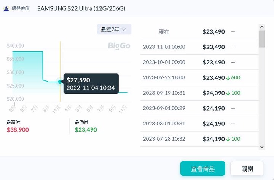Click the price history scrollbar thumb
This screenshot has height=180, width=274.
(x=262, y=39)
